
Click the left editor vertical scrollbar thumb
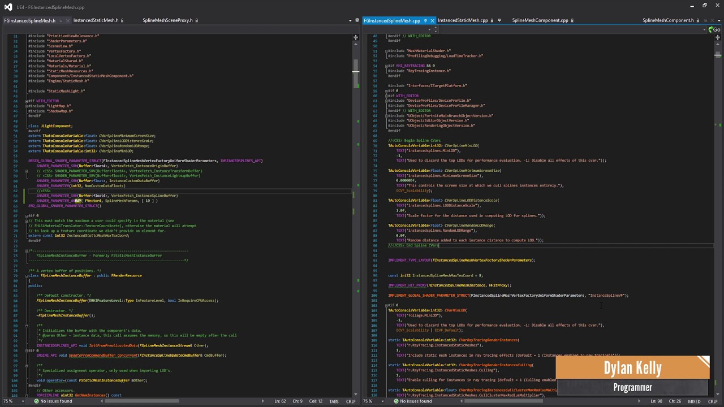356,73
